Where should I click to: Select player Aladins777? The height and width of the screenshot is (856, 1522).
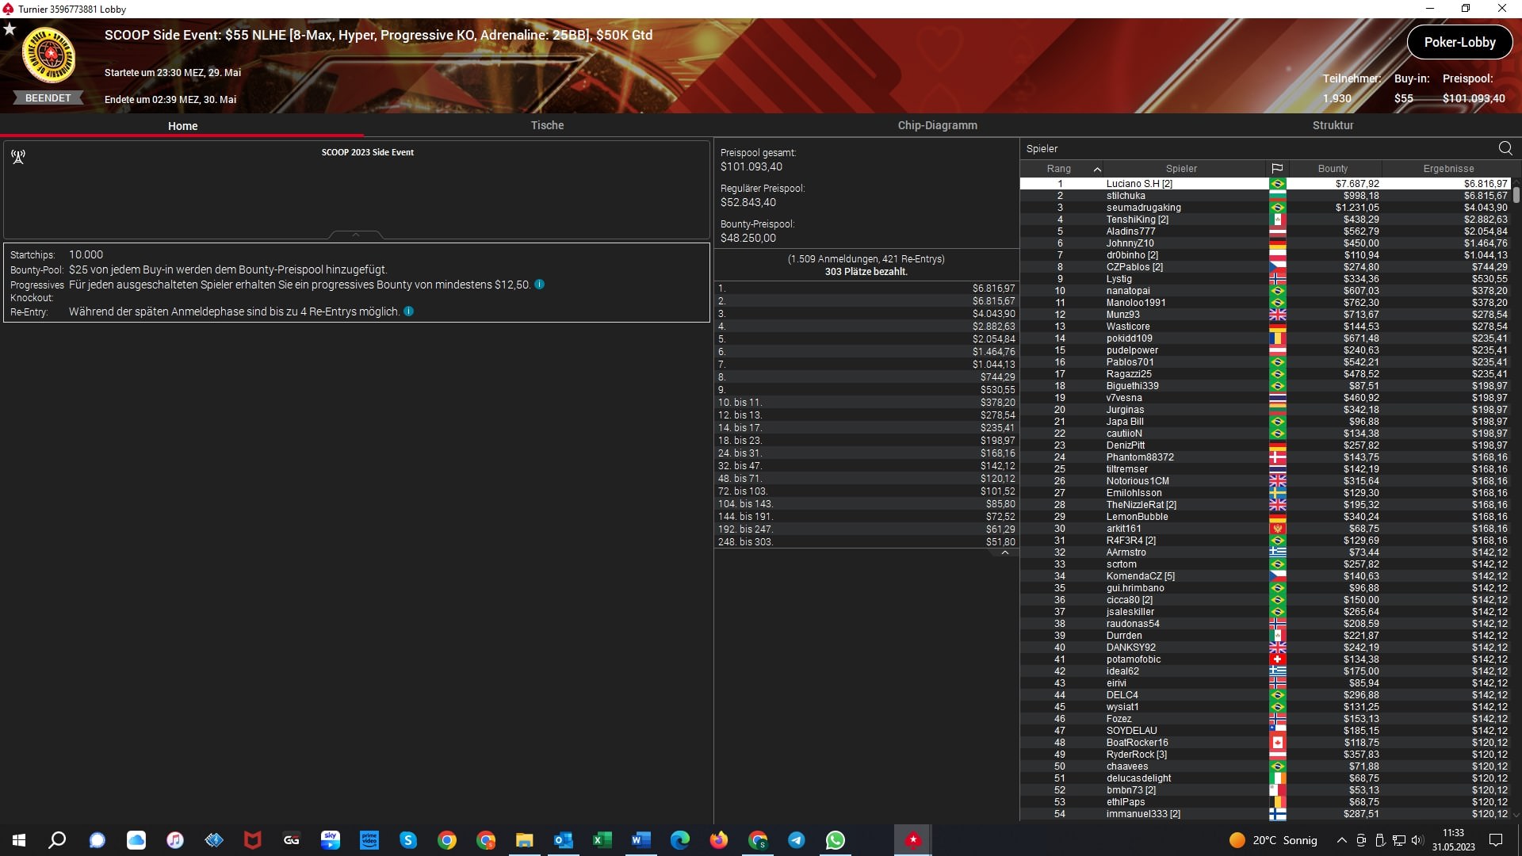coord(1265,231)
